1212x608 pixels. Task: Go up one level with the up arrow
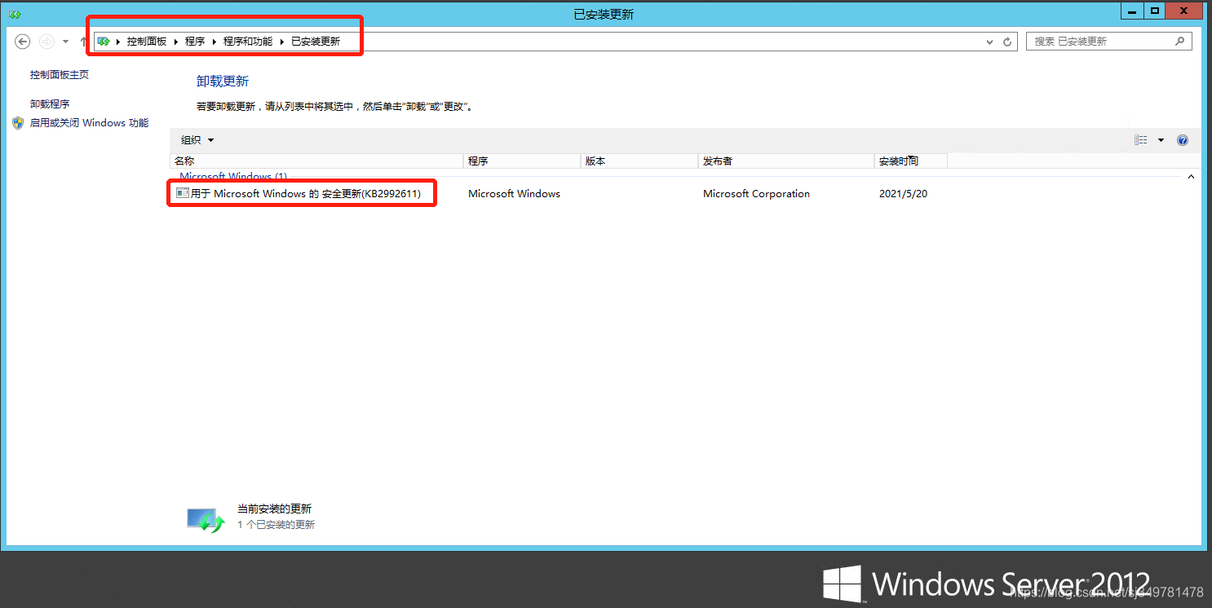click(x=83, y=42)
